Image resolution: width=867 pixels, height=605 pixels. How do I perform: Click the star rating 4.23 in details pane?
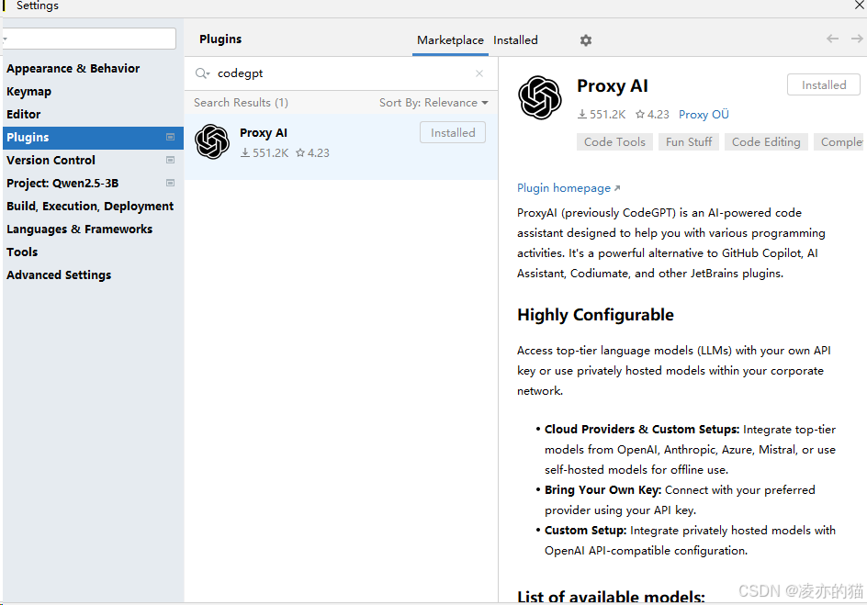click(x=652, y=115)
